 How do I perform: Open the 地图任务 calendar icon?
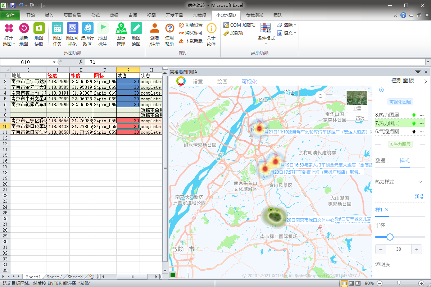coord(57,35)
